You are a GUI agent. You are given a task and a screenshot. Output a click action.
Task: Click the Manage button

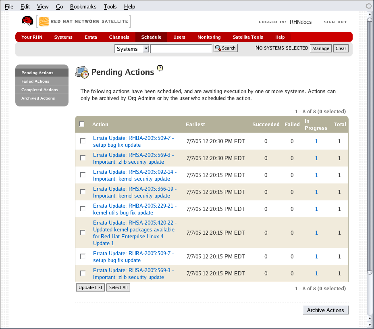click(320, 48)
